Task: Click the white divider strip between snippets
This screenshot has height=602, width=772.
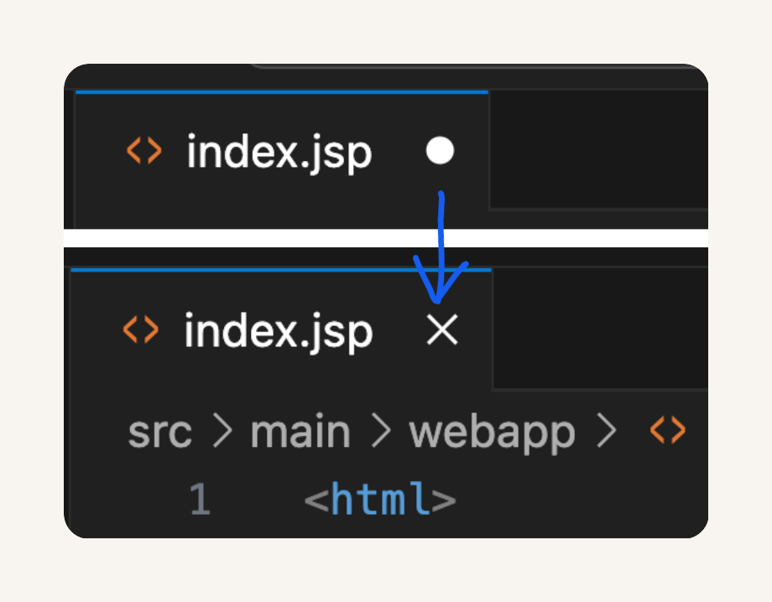Action: point(386,238)
